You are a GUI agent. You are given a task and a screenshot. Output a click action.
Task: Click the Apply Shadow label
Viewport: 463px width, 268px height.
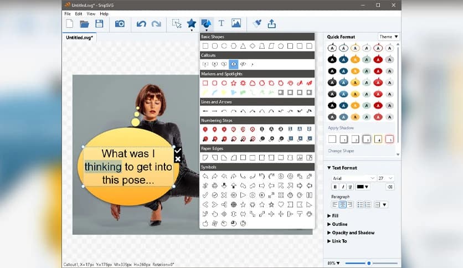(x=341, y=128)
